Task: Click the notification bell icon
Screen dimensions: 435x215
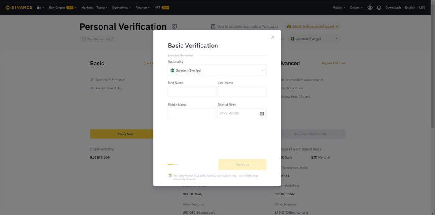Action: (379, 8)
